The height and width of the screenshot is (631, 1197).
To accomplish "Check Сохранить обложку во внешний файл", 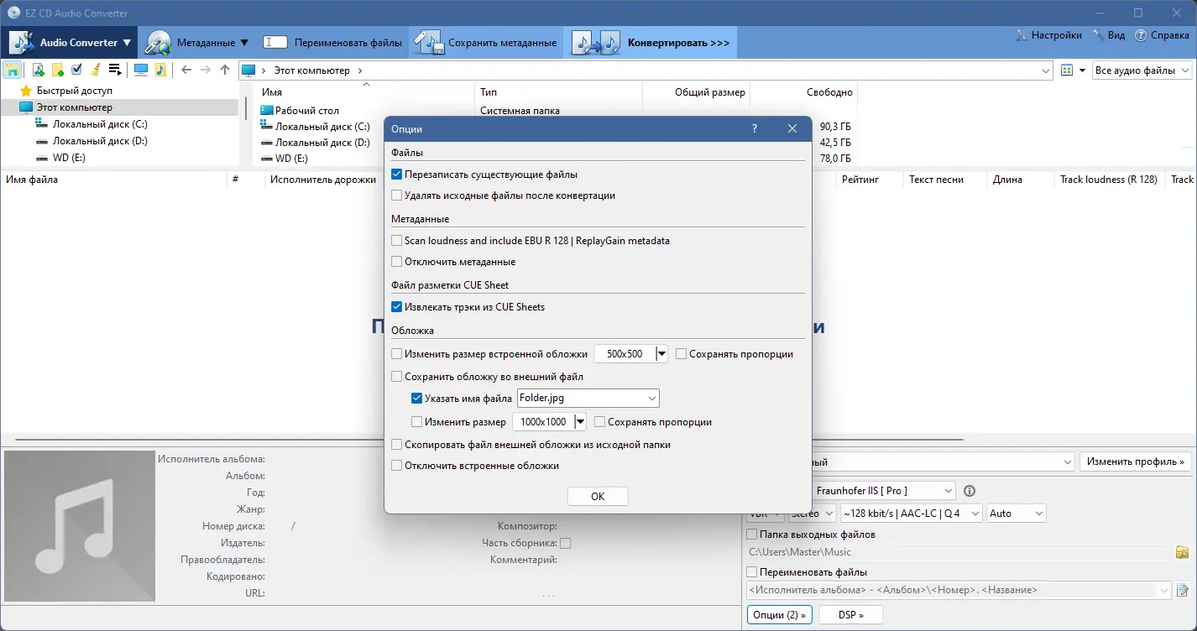I will click(397, 378).
